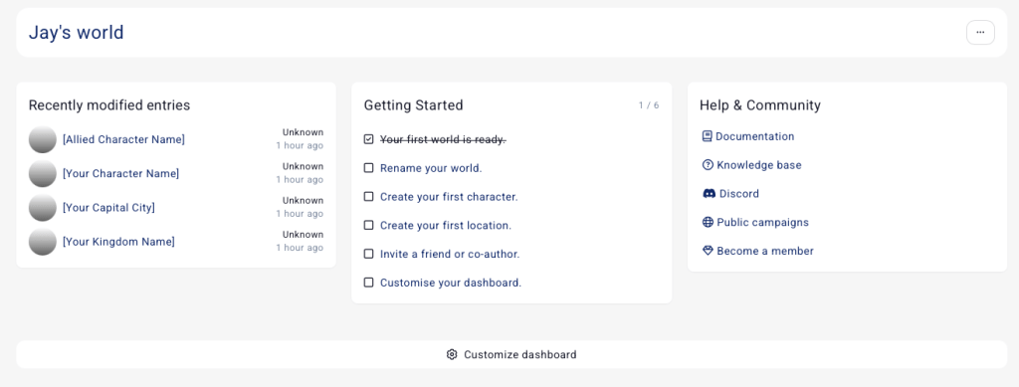Toggle 'Your first world is ready' checkbox

tap(368, 139)
